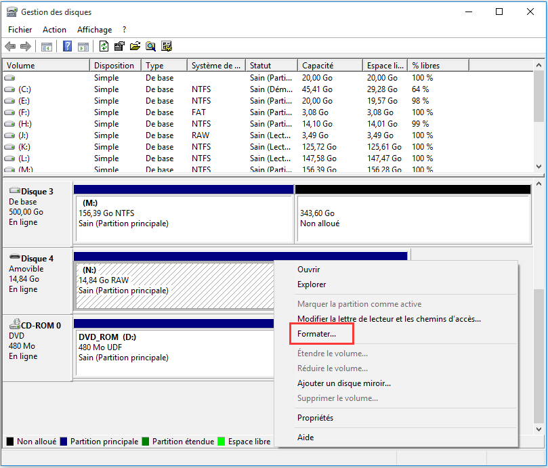Choose Explorer in the context menu
Viewport: 548px width, 468px height.
(x=312, y=284)
